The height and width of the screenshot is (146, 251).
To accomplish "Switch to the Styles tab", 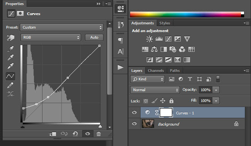I will pos(165,23).
